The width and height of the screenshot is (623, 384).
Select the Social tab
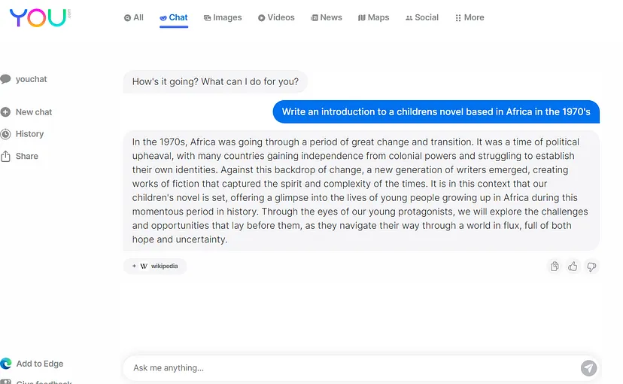pyautogui.click(x=422, y=17)
